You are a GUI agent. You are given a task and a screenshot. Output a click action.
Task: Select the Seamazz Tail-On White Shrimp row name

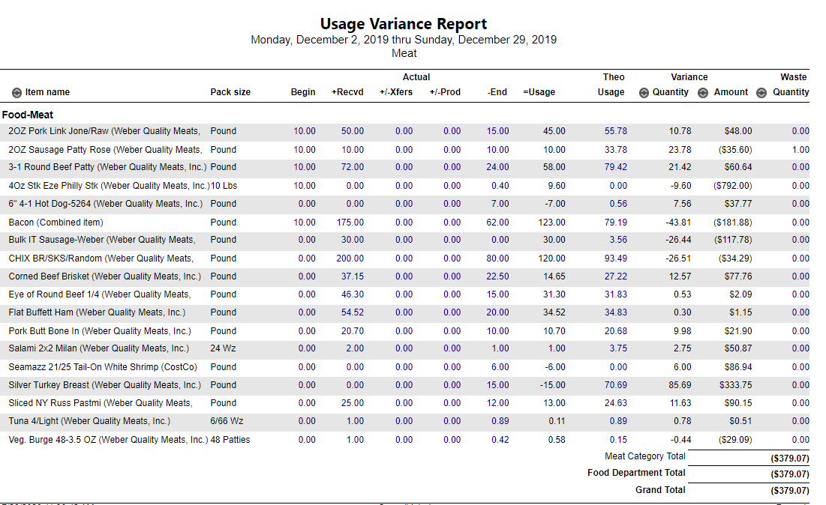pyautogui.click(x=103, y=367)
